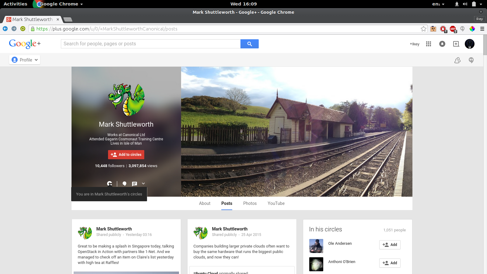The width and height of the screenshot is (487, 274).
Task: Click the 10,448 followers text
Action: point(110,166)
